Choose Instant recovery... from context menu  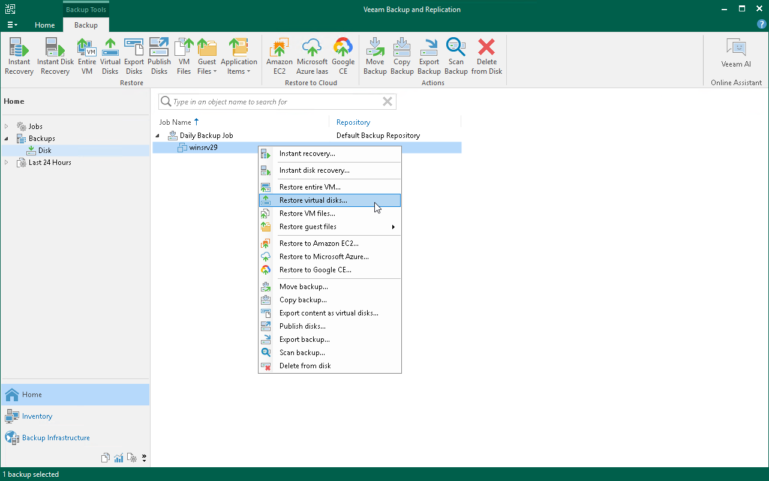click(x=330, y=154)
